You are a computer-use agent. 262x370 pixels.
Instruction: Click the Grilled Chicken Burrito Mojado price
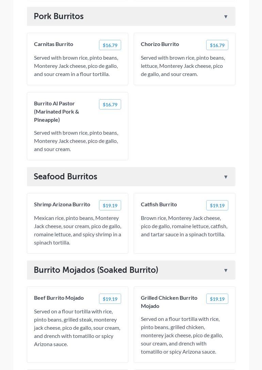217,299
